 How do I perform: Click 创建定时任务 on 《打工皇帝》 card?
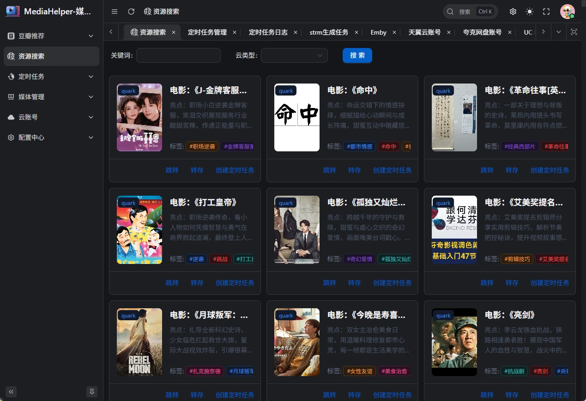pyautogui.click(x=235, y=283)
